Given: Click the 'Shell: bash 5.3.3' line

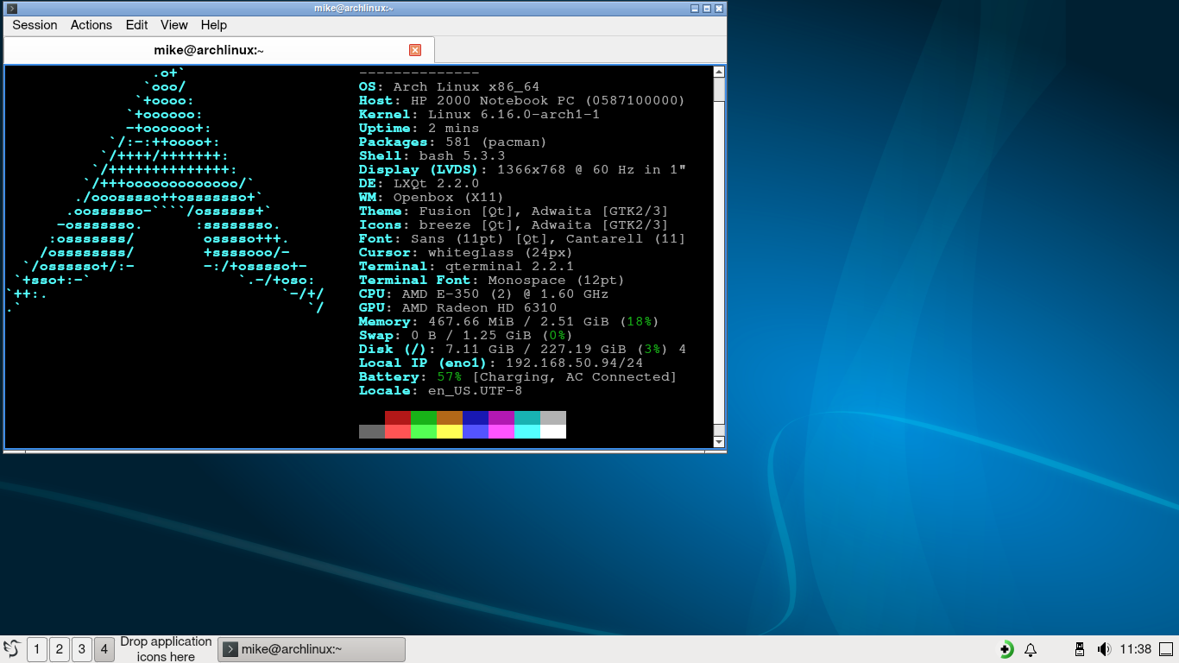Looking at the screenshot, I should [x=432, y=156].
